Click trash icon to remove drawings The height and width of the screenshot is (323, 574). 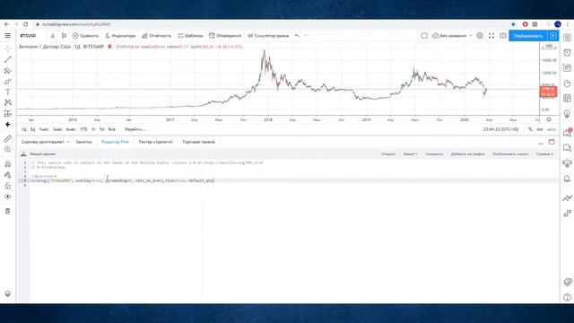tap(8, 211)
